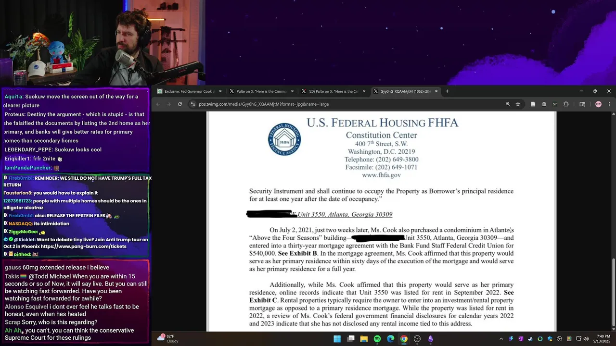Screen dimensions: 616x346
Task: Click 'Constitution Center' heading in document
Action: click(381, 136)
